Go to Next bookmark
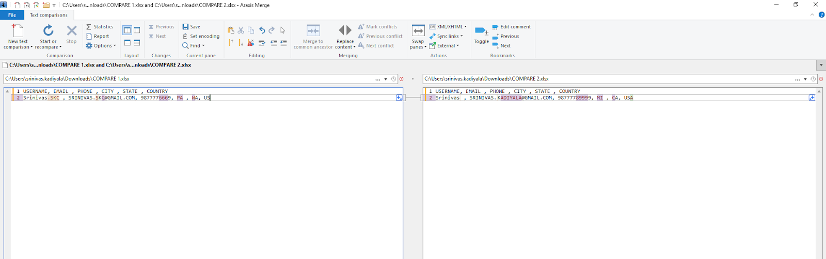The height and width of the screenshot is (259, 826). [x=501, y=46]
